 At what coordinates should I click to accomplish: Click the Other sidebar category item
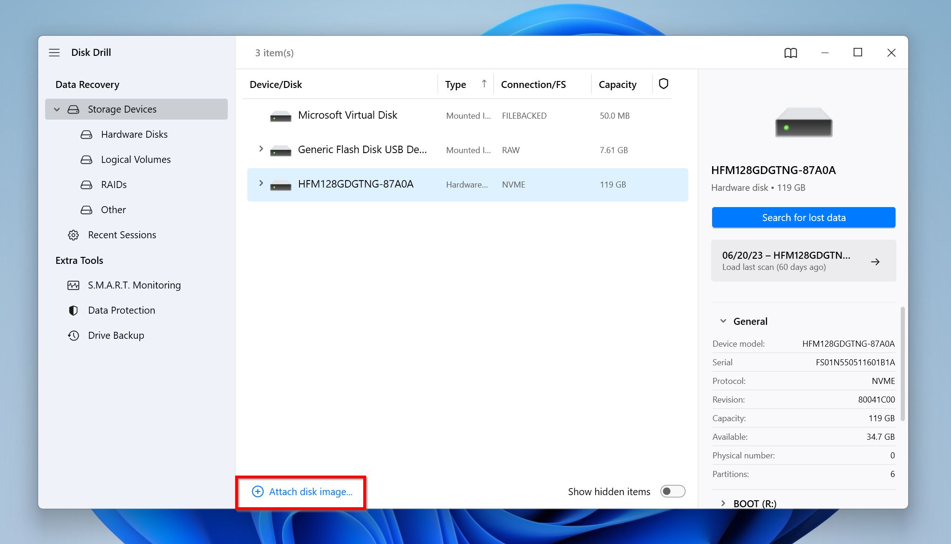pos(112,209)
